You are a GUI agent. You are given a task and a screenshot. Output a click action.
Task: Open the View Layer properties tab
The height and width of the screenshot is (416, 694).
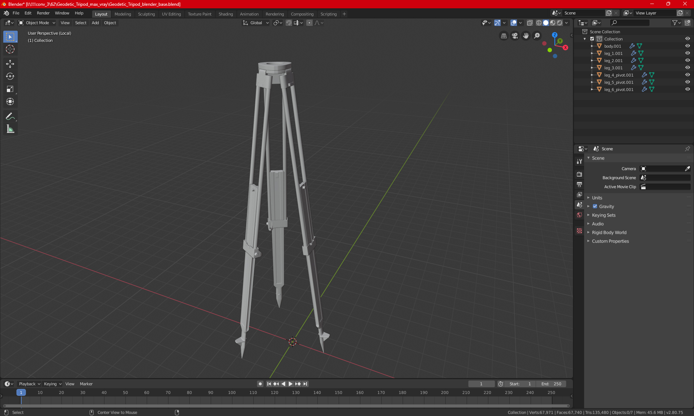[579, 194]
